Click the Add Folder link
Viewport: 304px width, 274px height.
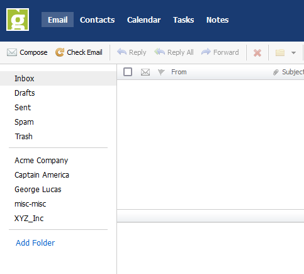coord(35,243)
